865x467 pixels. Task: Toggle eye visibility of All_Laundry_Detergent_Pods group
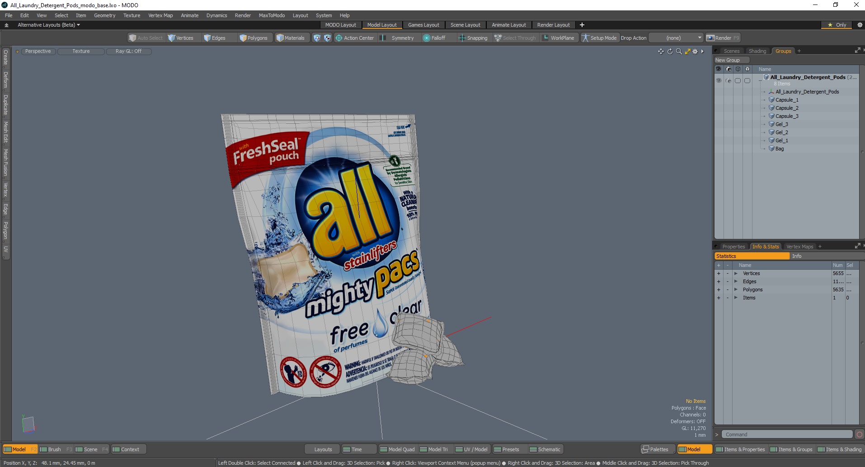[x=719, y=80]
